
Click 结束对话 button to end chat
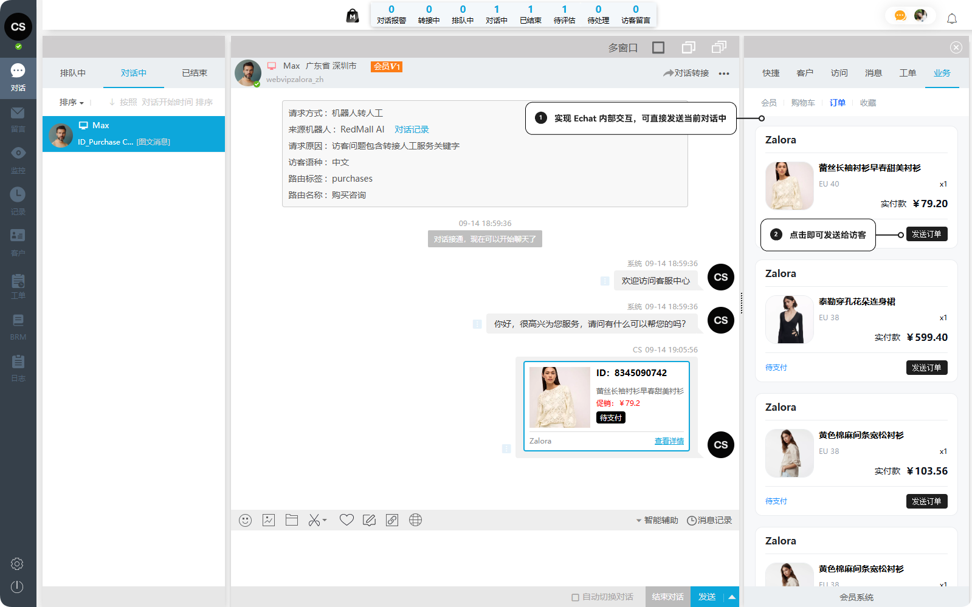[x=667, y=597]
